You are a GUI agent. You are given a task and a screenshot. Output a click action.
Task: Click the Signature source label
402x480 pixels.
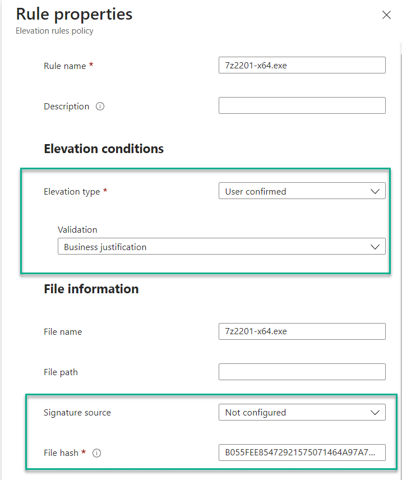77,413
